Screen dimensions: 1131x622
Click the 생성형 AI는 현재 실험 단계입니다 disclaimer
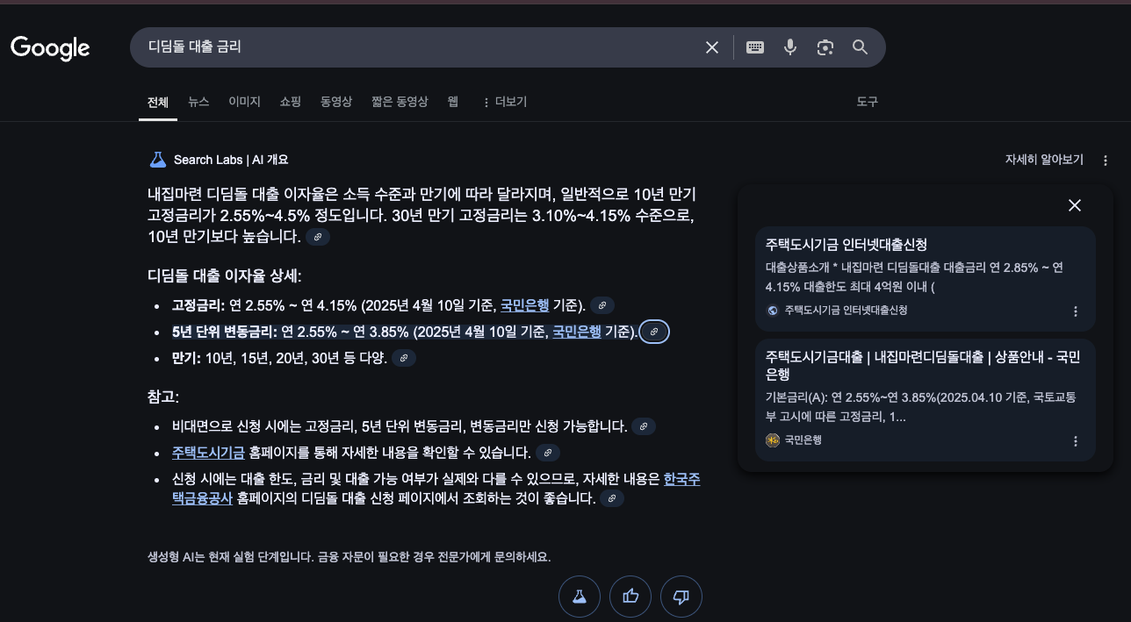(349, 557)
